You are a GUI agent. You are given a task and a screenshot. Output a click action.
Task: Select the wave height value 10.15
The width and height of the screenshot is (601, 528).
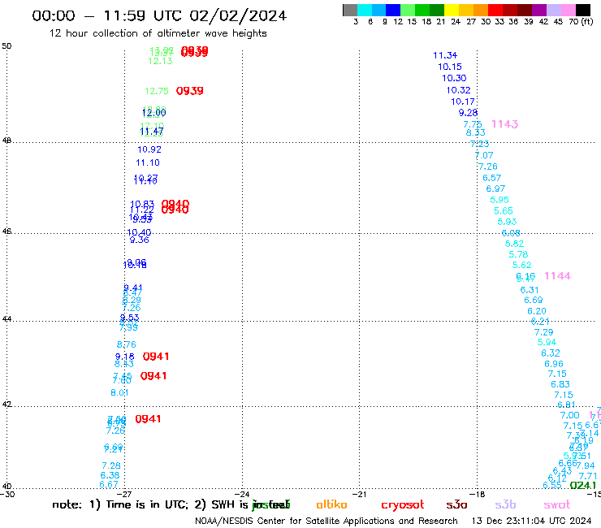[x=450, y=67]
